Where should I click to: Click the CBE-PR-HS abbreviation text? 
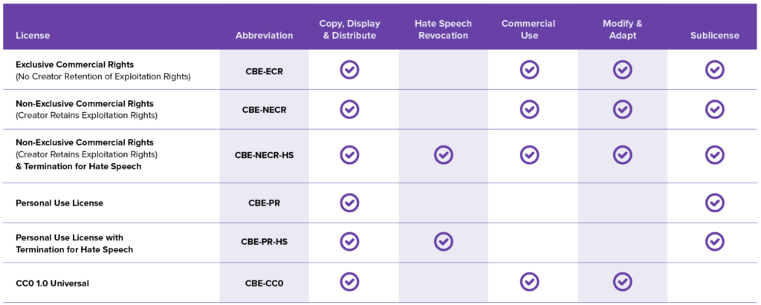pyautogui.click(x=264, y=242)
